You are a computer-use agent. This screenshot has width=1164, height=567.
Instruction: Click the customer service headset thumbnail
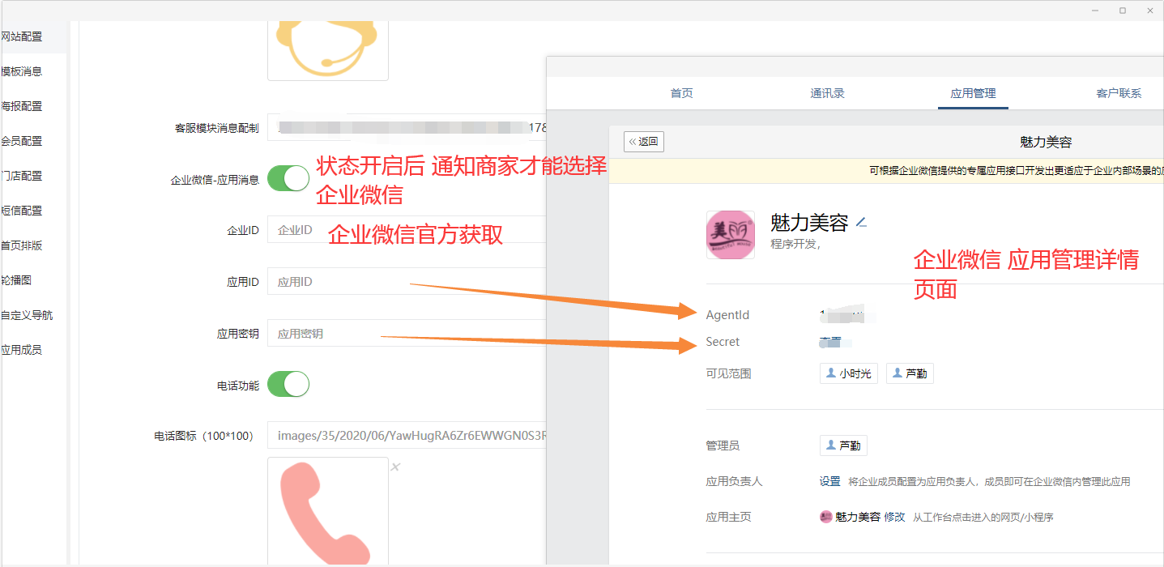coord(328,50)
